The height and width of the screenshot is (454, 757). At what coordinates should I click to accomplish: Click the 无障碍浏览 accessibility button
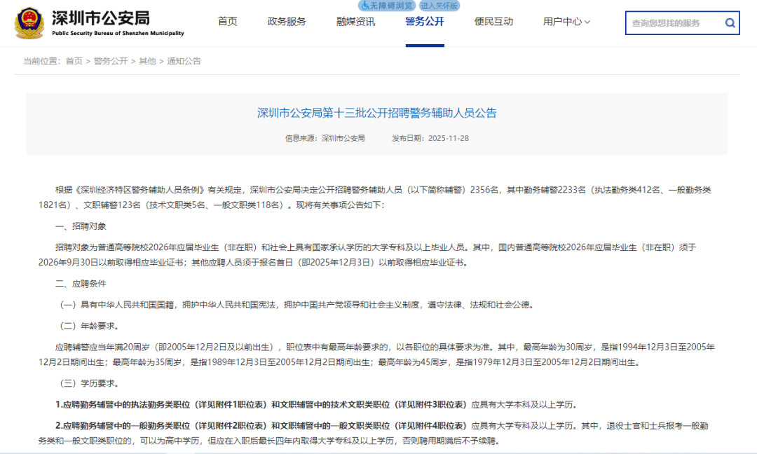click(x=388, y=6)
